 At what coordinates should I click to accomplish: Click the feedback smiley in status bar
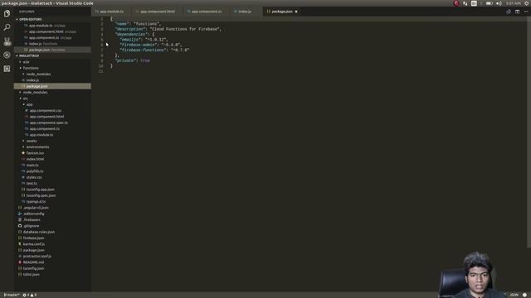[524, 295]
